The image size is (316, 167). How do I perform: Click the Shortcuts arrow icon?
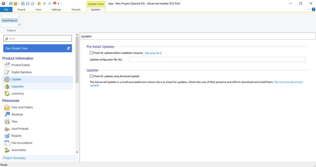[x=7, y=114]
